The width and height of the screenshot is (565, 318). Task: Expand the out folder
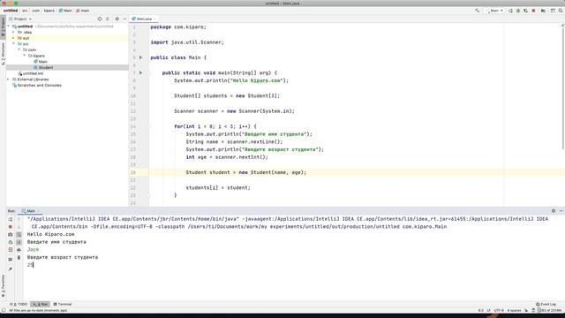[14, 38]
